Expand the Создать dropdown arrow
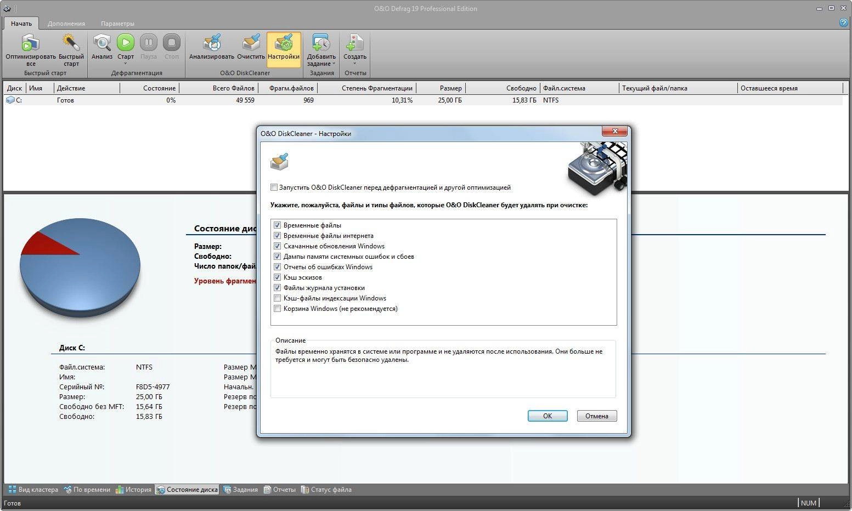This screenshot has width=852, height=511. (x=355, y=64)
